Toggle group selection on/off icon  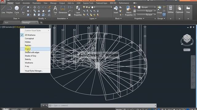pos(164,15)
